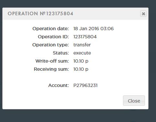Select the operation number title text

coord(40,14)
